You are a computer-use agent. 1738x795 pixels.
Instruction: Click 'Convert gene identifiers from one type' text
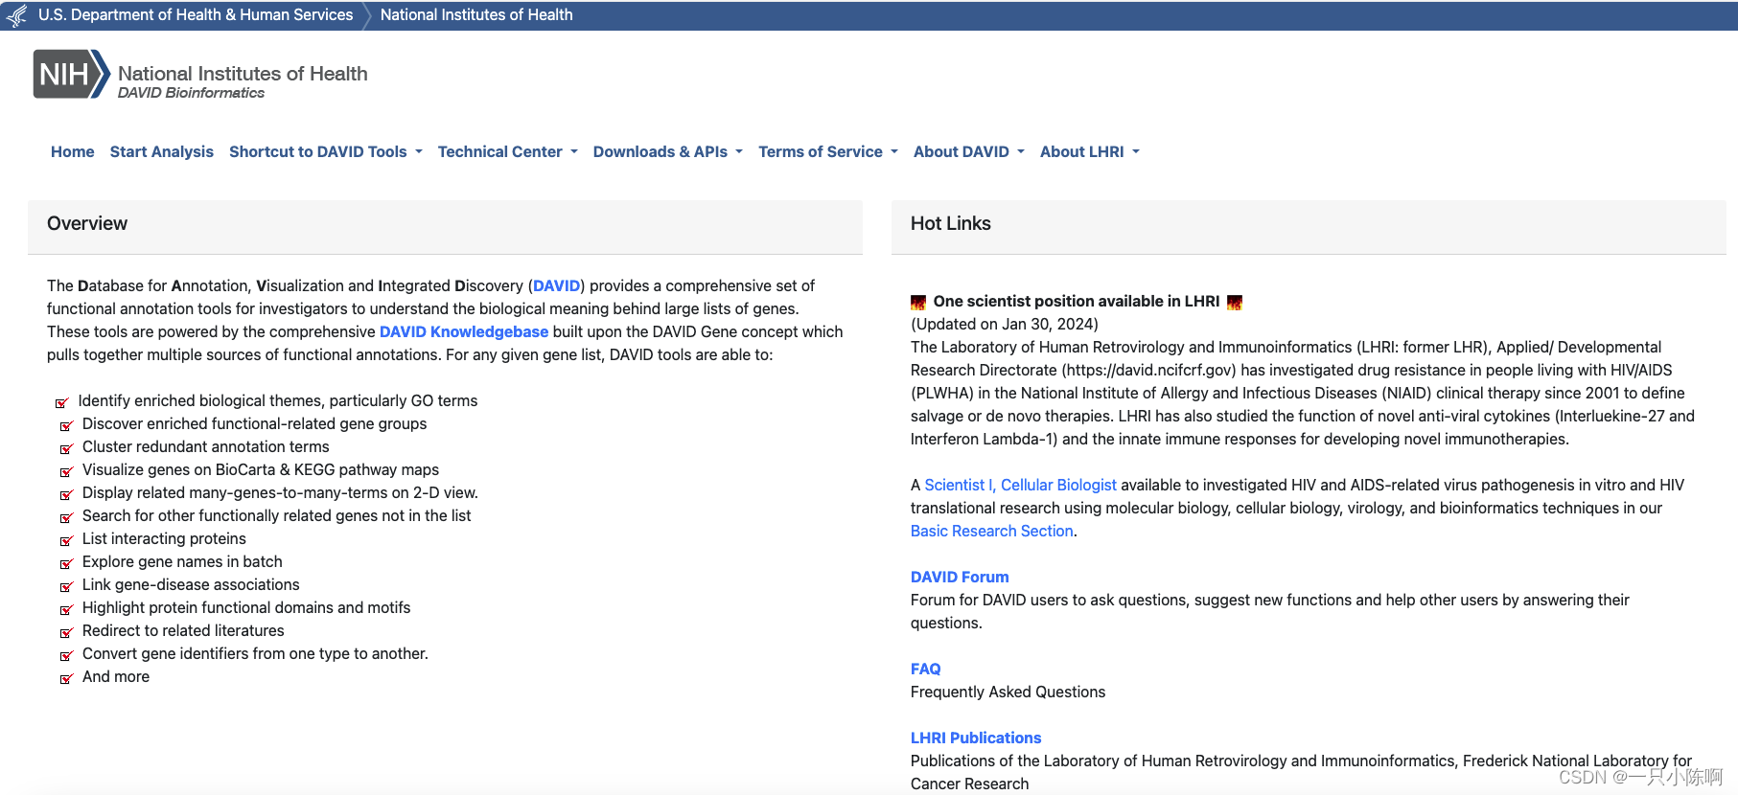coord(255,653)
